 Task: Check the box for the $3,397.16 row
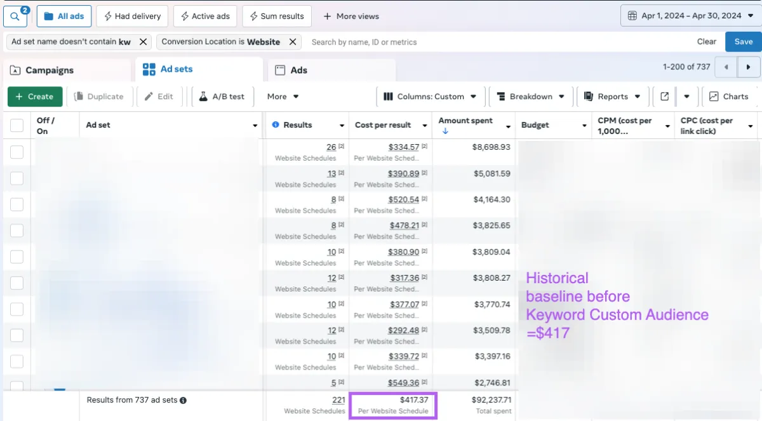[x=17, y=361]
